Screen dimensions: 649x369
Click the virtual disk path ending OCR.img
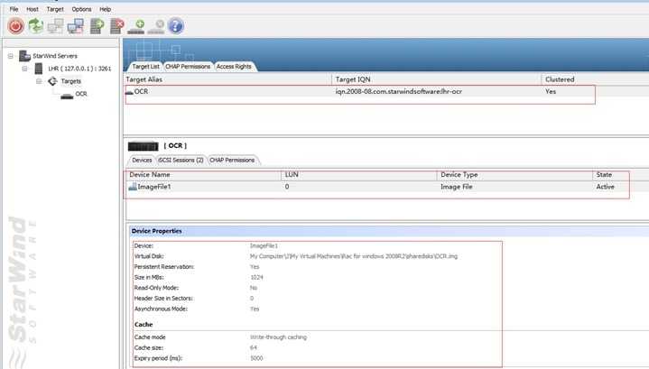[x=354, y=256]
